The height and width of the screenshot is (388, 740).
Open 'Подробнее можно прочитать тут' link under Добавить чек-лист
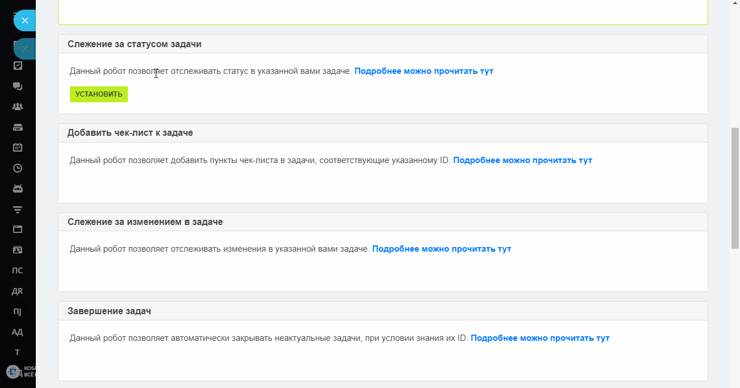coord(523,160)
